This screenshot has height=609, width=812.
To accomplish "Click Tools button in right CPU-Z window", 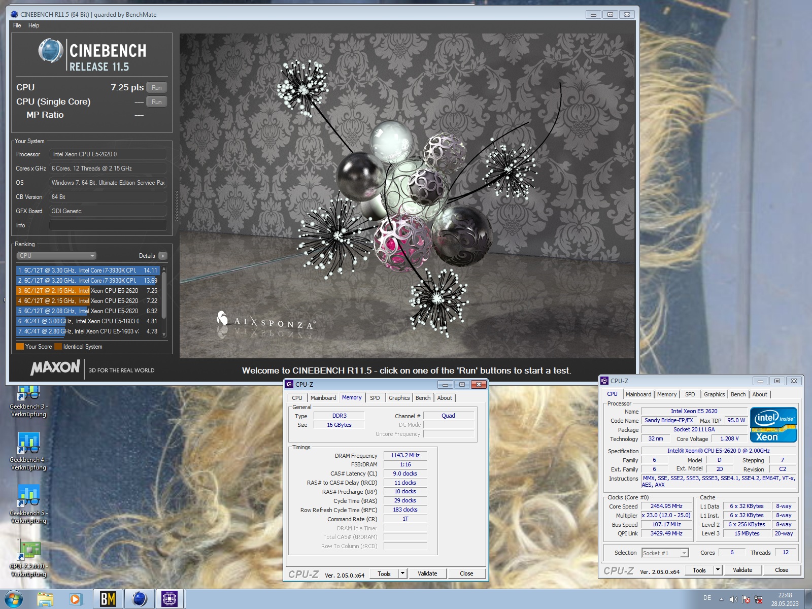I will pyautogui.click(x=699, y=570).
